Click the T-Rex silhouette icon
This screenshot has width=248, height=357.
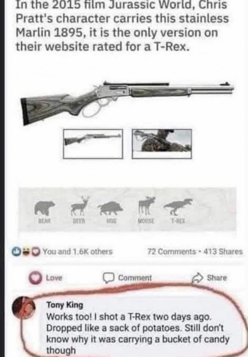click(x=178, y=206)
